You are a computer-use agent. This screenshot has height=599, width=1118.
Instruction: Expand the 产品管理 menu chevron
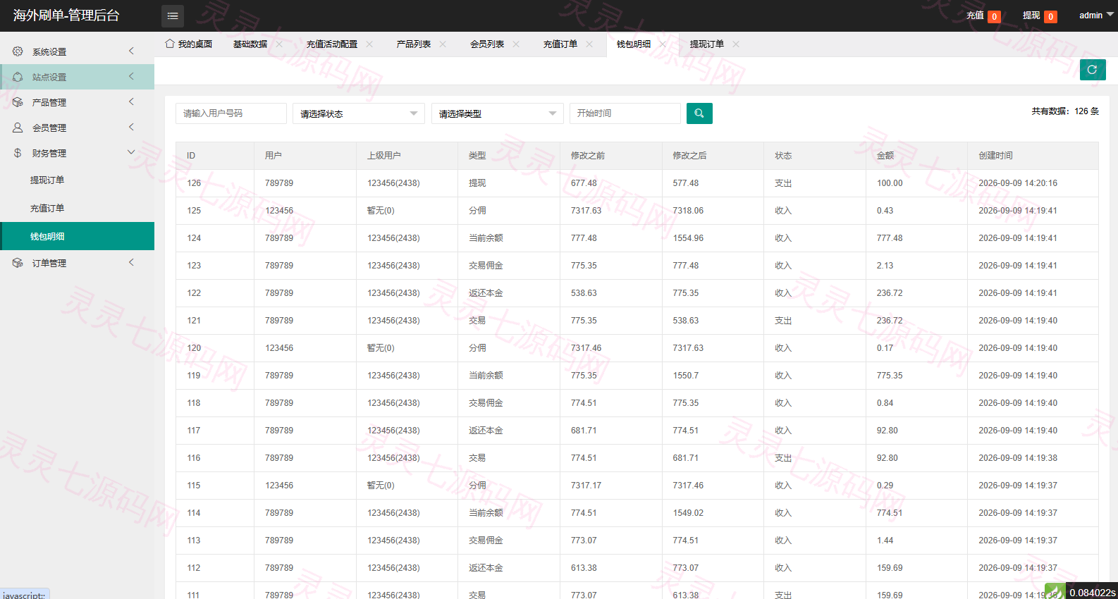pyautogui.click(x=131, y=101)
